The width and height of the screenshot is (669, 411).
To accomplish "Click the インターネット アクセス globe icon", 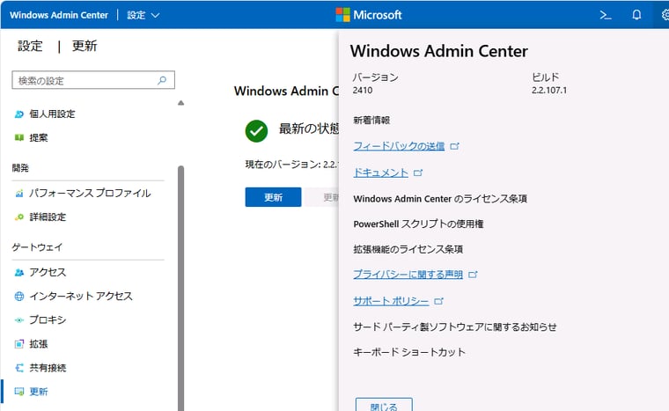I will pos(19,297).
